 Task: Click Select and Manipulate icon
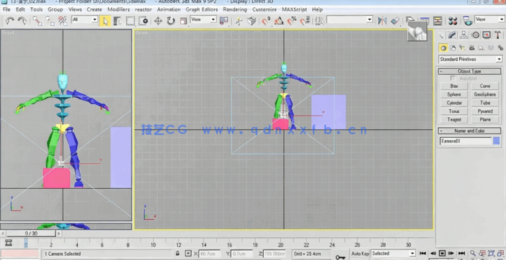click(x=239, y=21)
